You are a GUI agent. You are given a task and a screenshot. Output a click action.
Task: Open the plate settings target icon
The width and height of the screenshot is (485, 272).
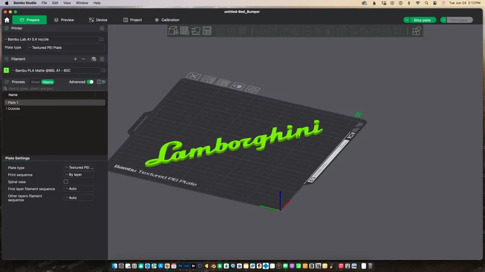tap(252, 90)
